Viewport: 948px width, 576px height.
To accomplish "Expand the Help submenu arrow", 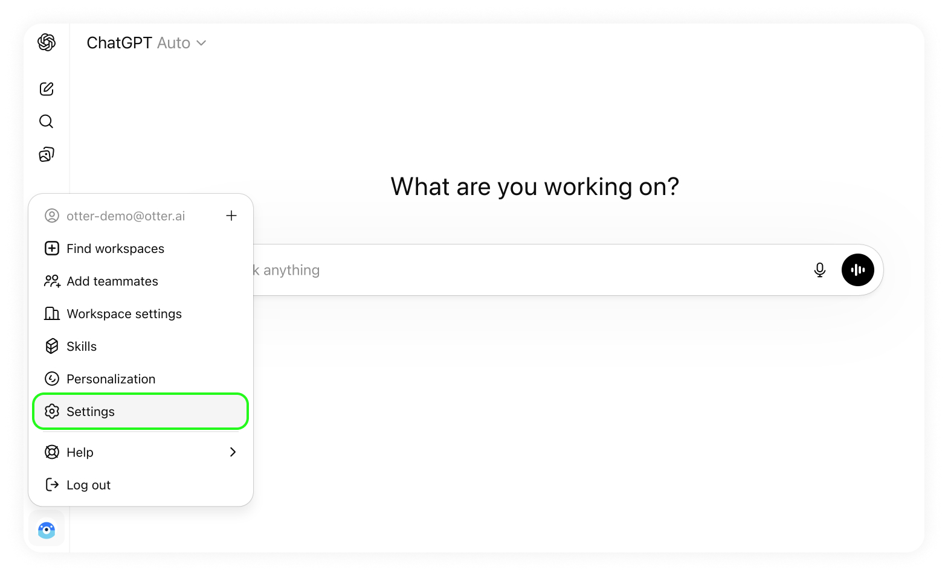I will [233, 452].
